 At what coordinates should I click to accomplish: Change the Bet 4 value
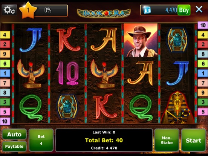pyautogui.click(x=41, y=140)
